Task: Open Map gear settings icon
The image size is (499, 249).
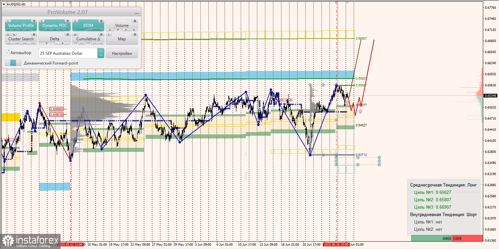Action: point(135,34)
